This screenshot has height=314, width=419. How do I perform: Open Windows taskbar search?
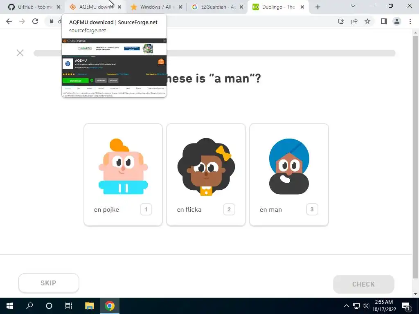tap(29, 306)
